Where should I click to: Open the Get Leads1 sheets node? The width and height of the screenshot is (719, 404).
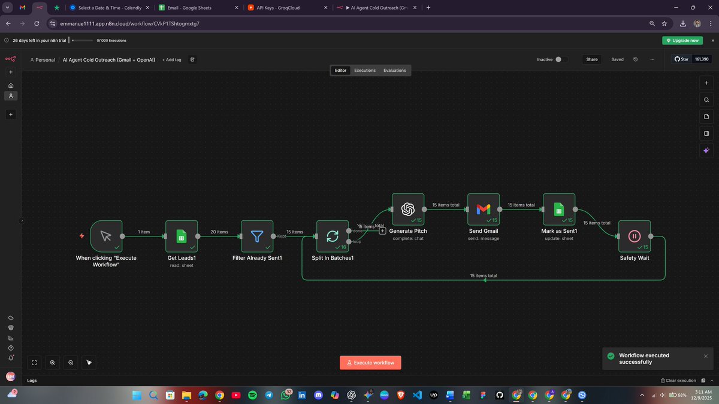pos(182,236)
